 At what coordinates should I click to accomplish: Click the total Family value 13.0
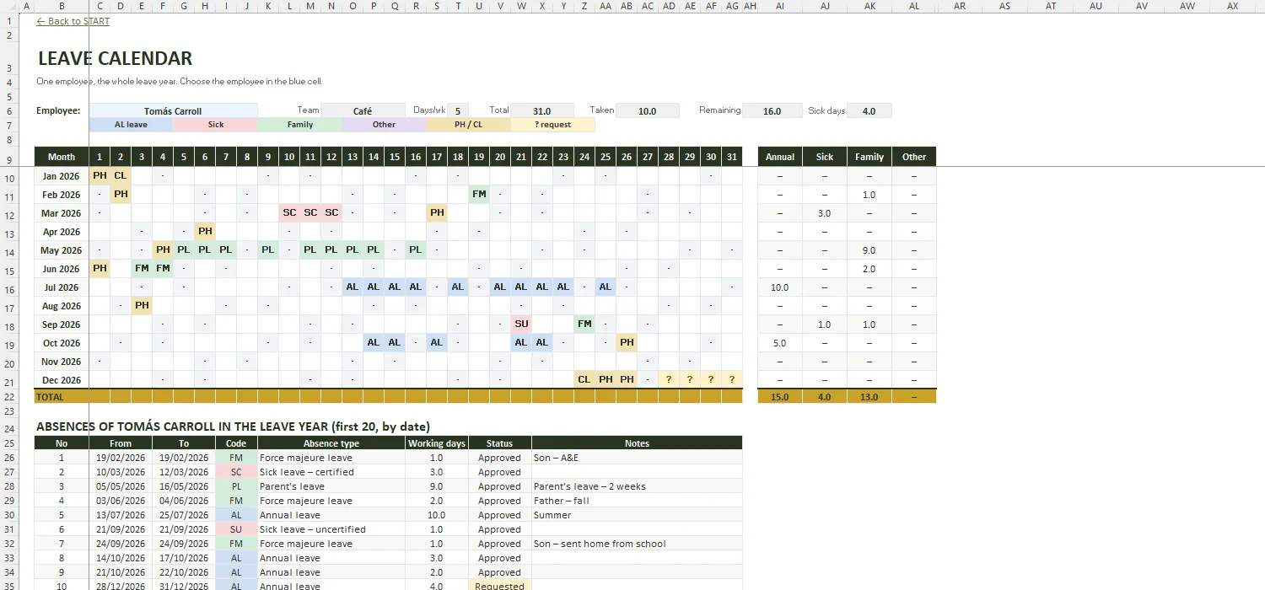click(869, 396)
